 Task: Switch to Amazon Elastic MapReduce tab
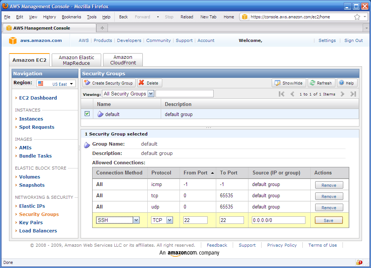[76, 60]
